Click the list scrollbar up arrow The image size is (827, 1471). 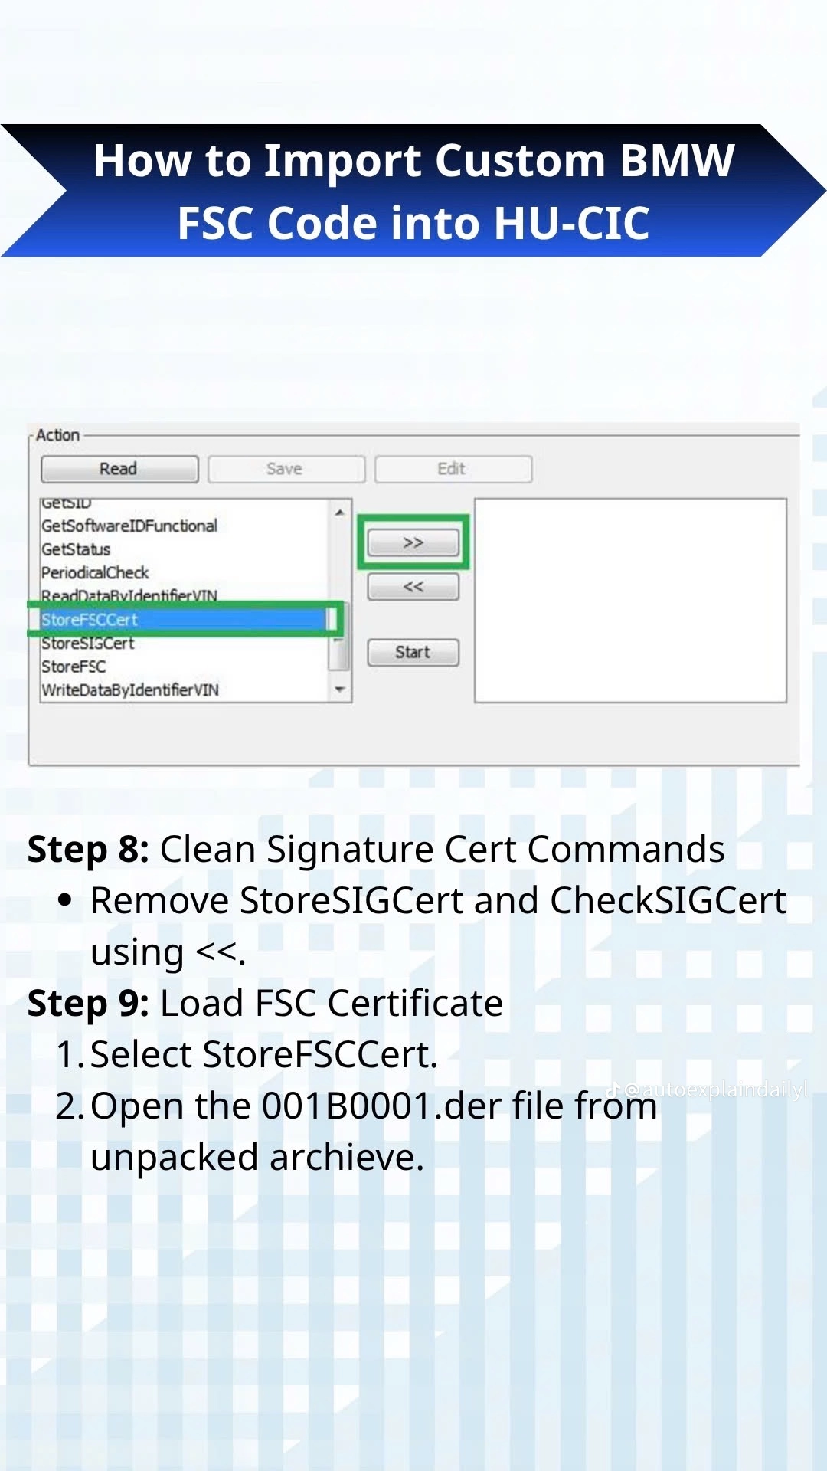point(339,512)
